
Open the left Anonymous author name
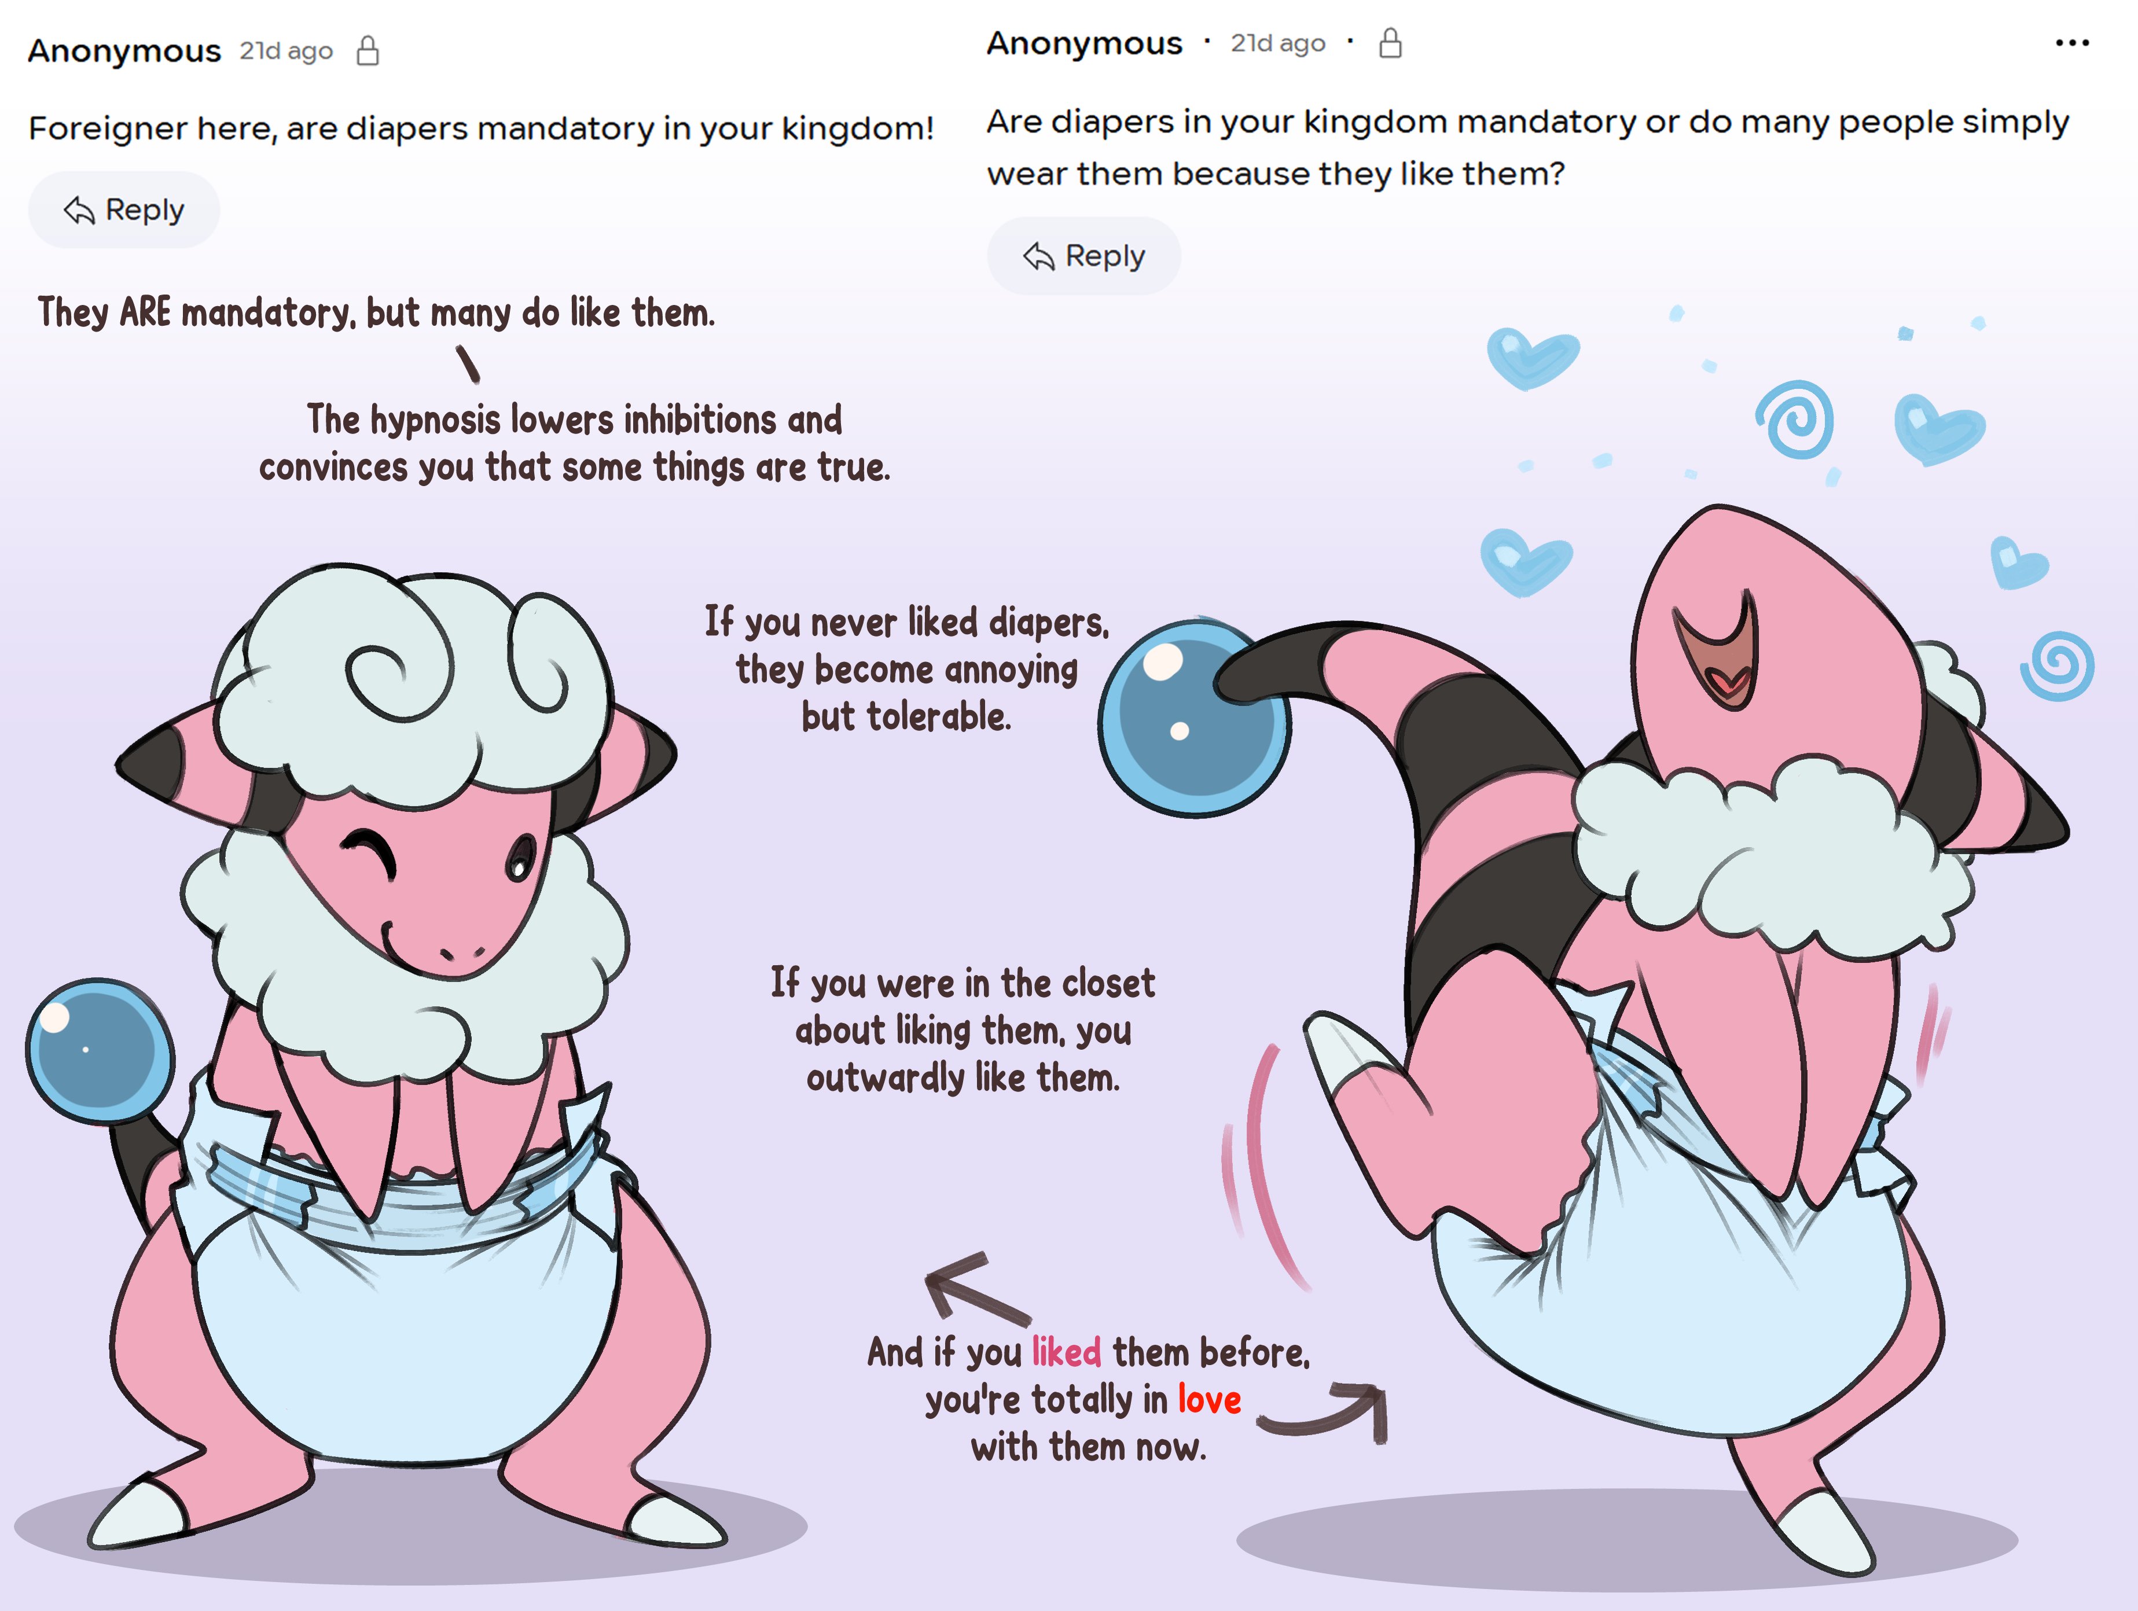[x=124, y=50]
